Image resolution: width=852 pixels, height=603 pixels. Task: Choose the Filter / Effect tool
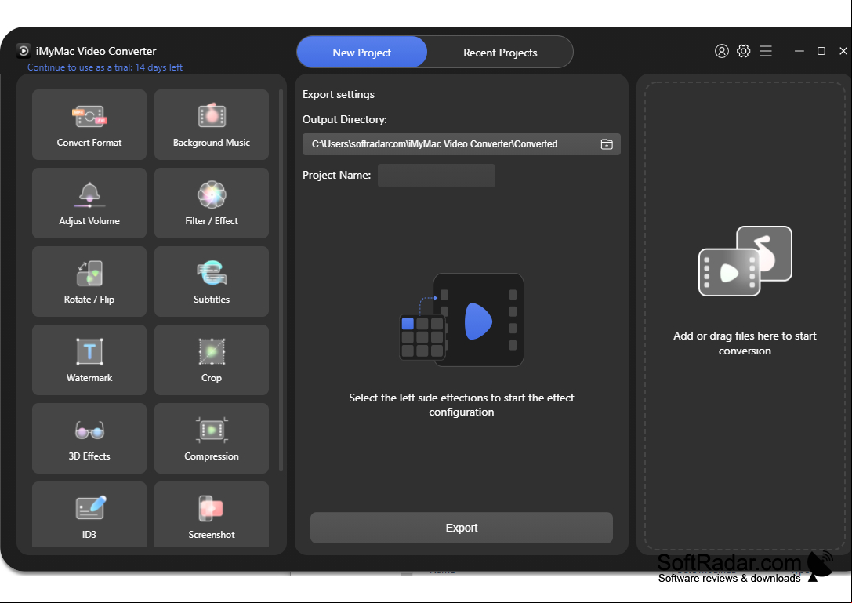pyautogui.click(x=212, y=203)
